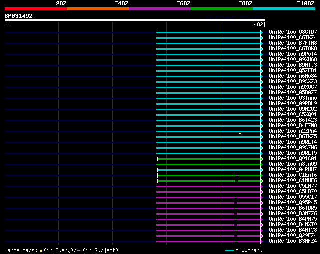This screenshot has width=320, height=254.
Task: Click the UniRef100_A9XUG7 label
Action: (x=293, y=87)
